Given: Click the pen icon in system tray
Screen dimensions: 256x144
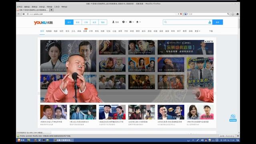Looking at the screenshot, I should [x=198, y=140].
